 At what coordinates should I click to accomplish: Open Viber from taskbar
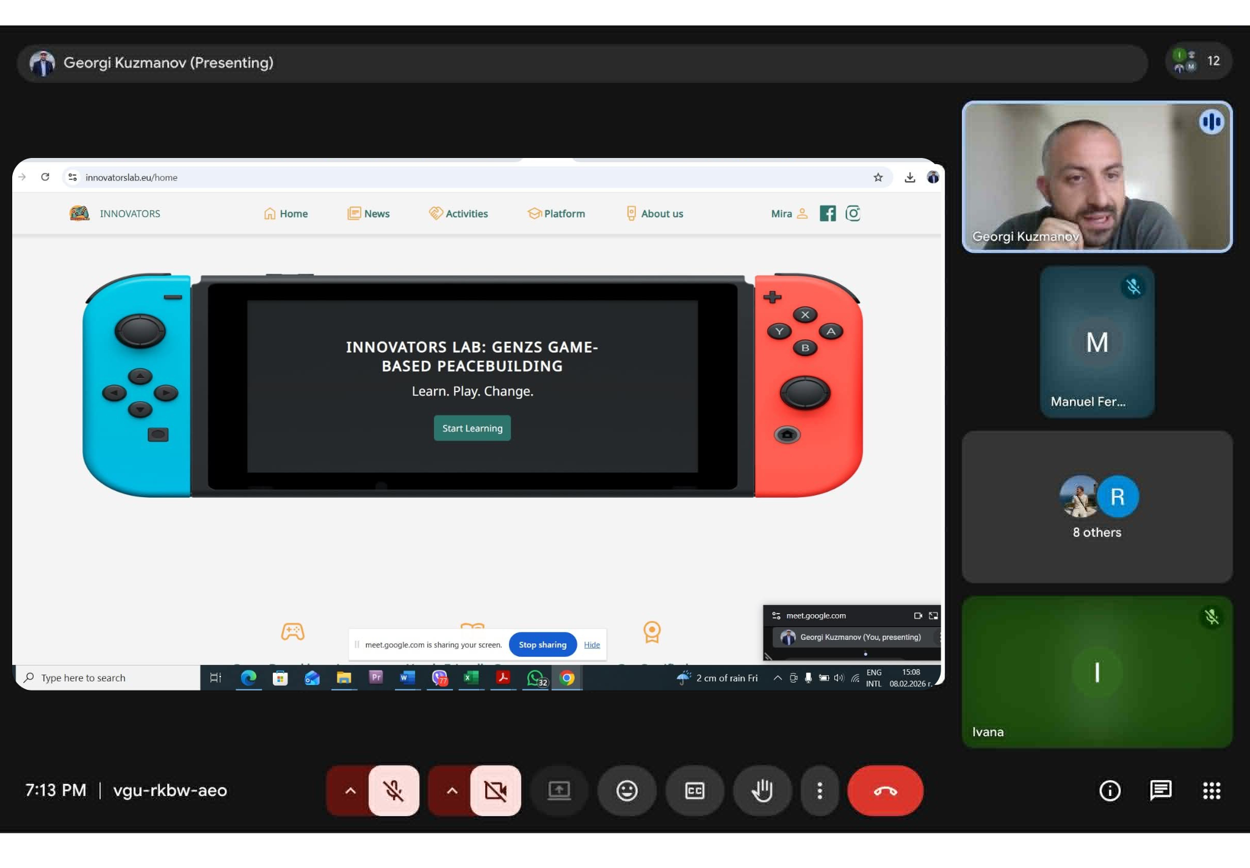point(439,678)
